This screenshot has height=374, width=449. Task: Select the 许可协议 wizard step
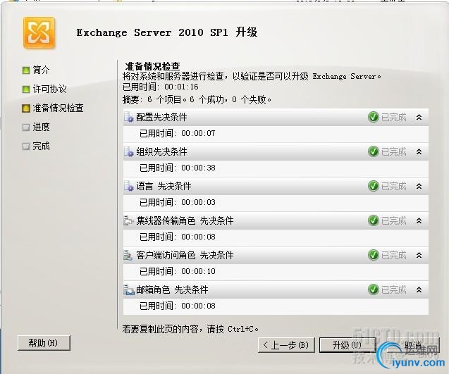coord(50,89)
